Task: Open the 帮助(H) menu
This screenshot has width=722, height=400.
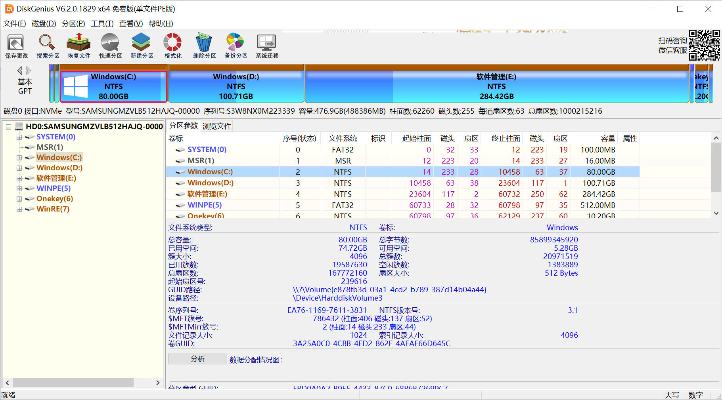Action: coord(161,24)
